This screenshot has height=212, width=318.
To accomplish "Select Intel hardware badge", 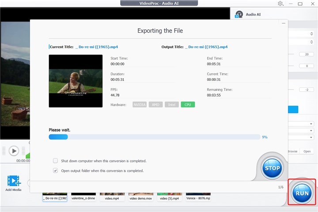I will point(172,105).
